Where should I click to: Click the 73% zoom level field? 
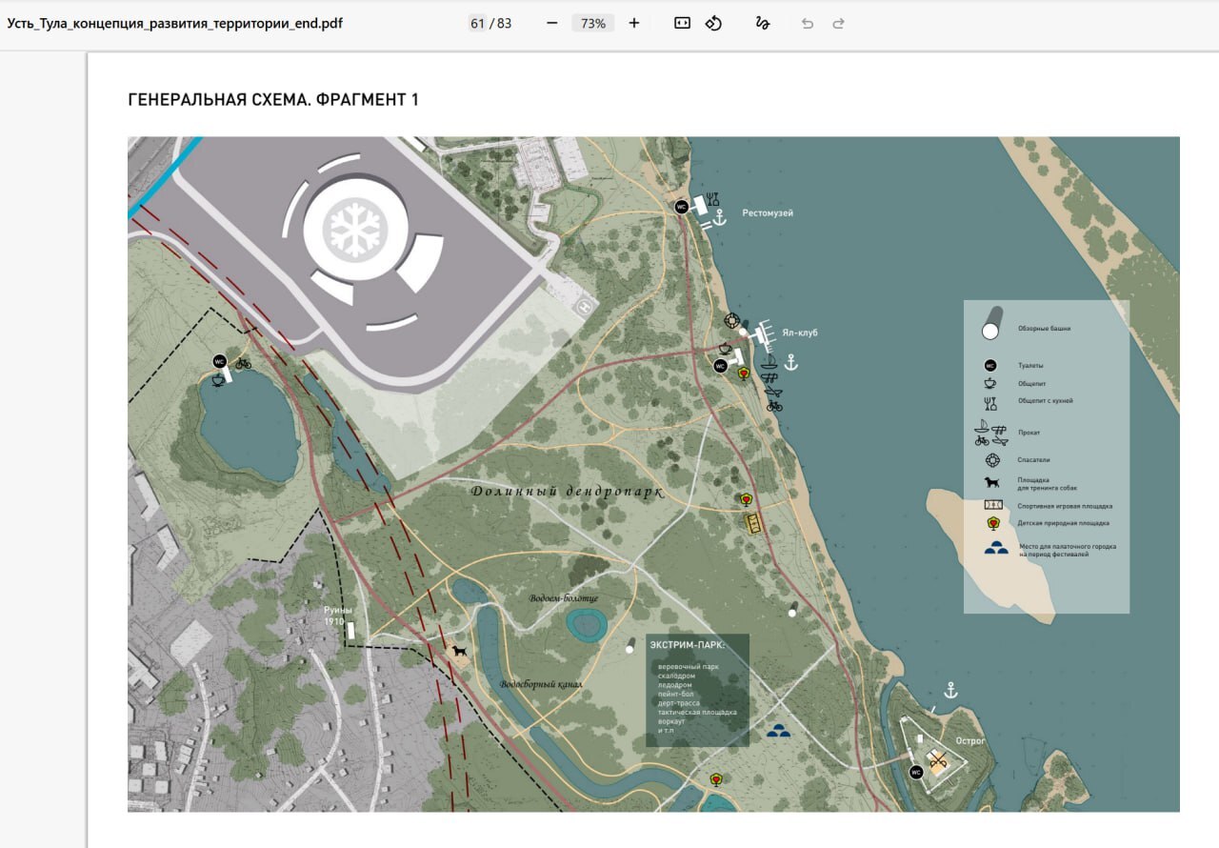point(593,23)
